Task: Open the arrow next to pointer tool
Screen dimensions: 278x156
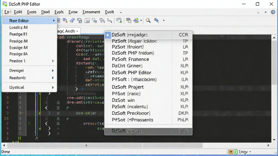Action: pos(164,21)
